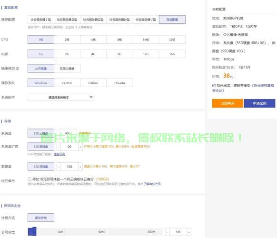This screenshot has width=277, height=238.
Task: Pick Windows operating system
Action: [41, 83]
